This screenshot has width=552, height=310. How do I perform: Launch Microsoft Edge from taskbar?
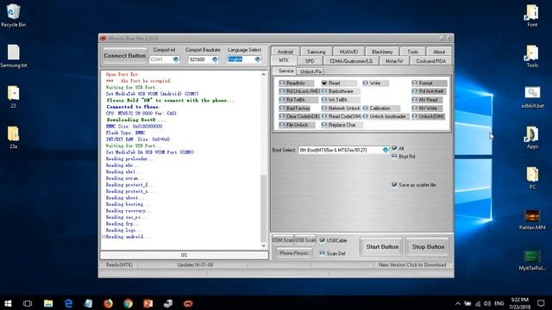pos(68,303)
